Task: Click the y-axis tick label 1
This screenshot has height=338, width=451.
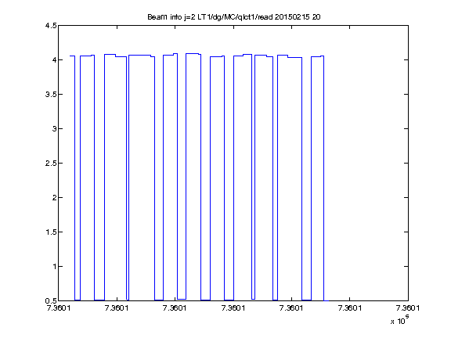Action: (x=54, y=267)
